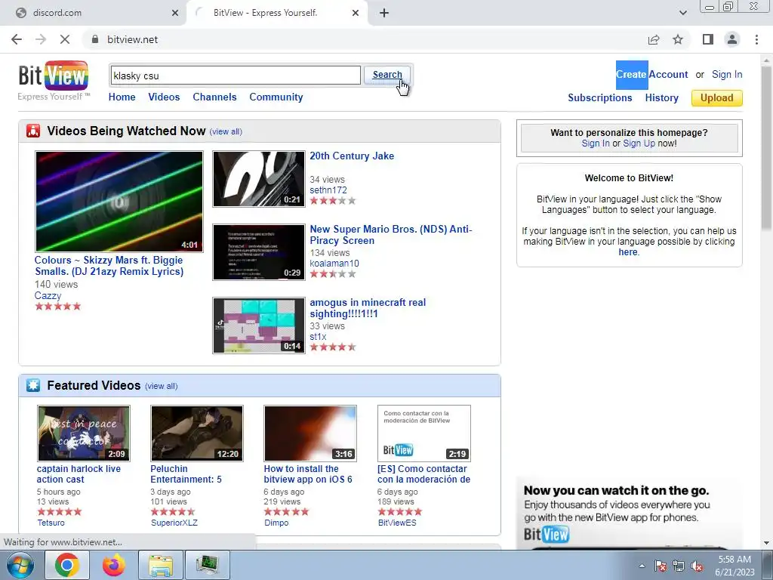Open the browser side panel icon

tap(708, 39)
